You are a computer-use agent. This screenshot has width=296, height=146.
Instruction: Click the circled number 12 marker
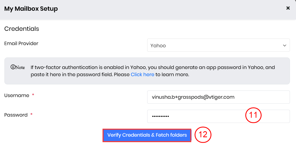click(x=203, y=135)
